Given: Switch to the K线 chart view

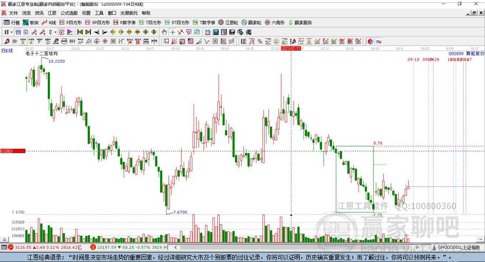Looking at the screenshot, I should pos(49,23).
